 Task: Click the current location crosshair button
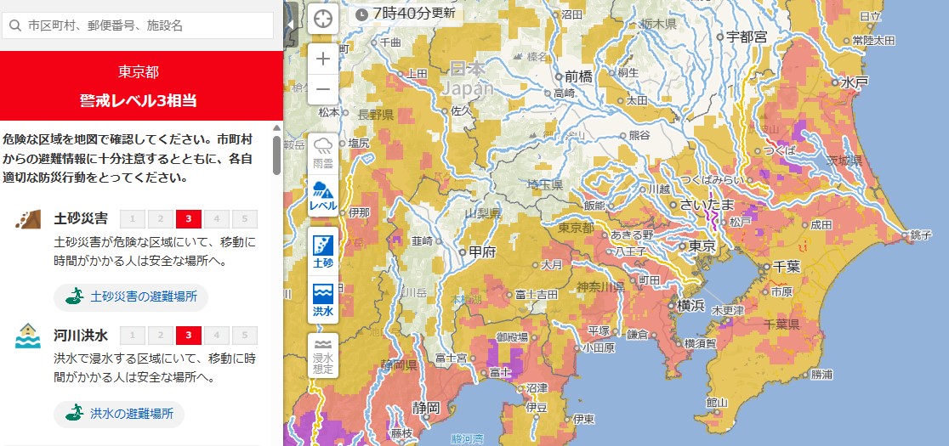click(x=323, y=19)
